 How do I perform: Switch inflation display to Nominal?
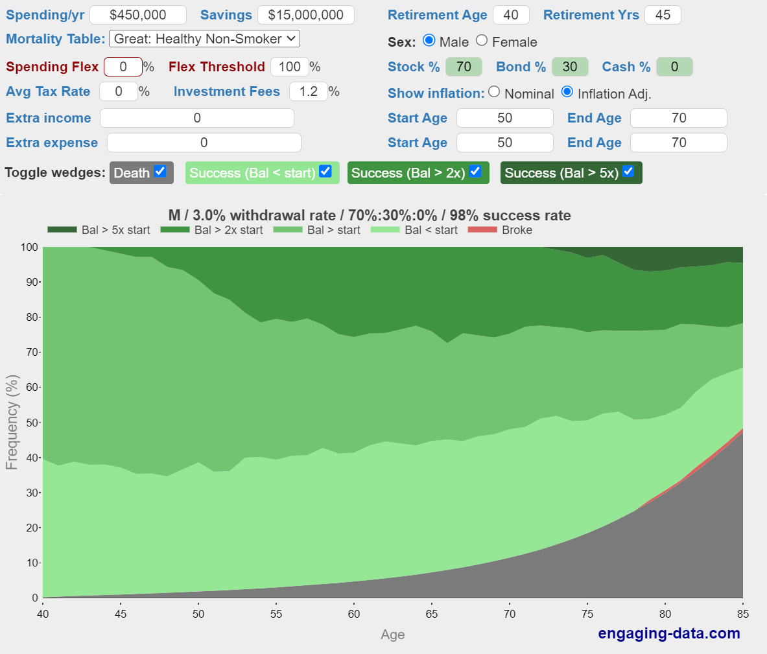[x=494, y=92]
